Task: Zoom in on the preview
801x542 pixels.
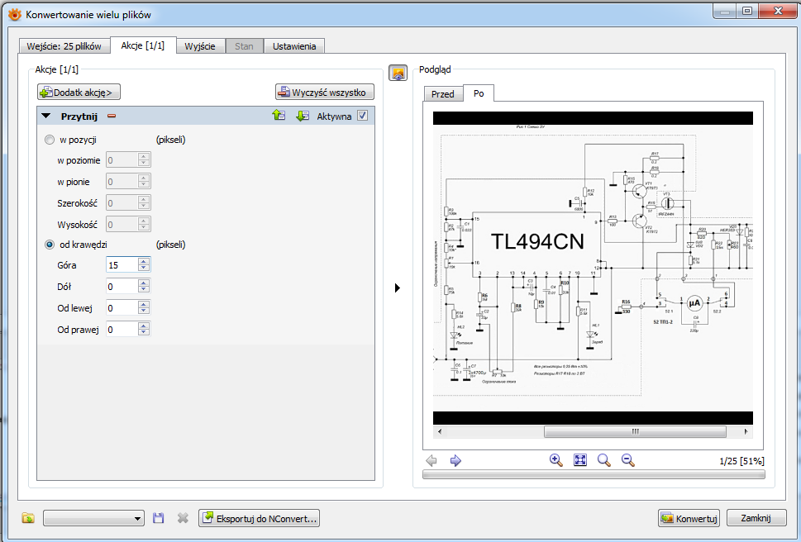Action: 555,460
